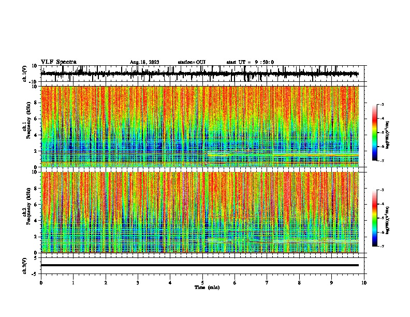Select the "start UT = 9 :50: 0" header text
Screen dimensions: 410x317
coord(250,62)
